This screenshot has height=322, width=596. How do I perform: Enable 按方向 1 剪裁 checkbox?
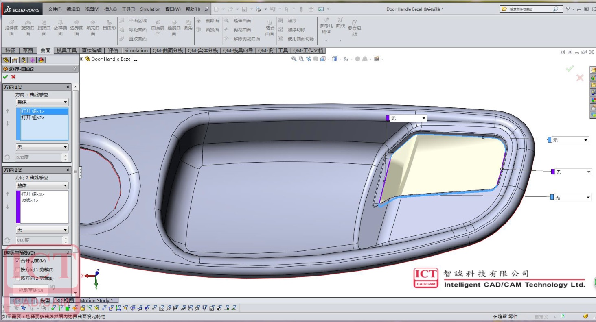(17, 270)
